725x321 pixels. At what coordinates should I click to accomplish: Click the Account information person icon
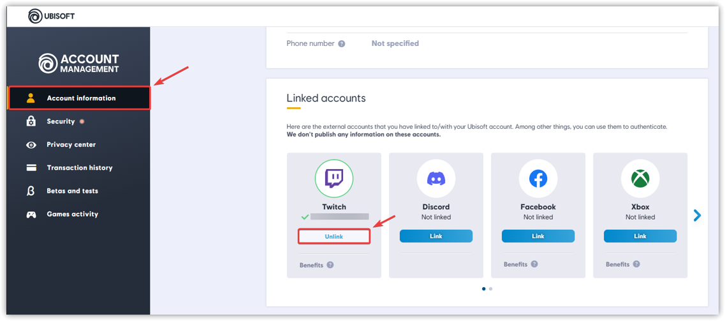point(31,98)
